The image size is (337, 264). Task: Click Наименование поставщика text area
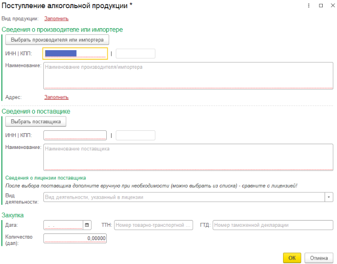(188, 158)
